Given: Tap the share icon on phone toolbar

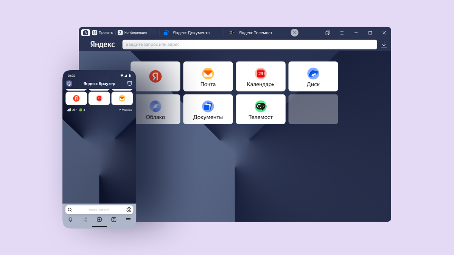Looking at the screenshot, I should [85, 219].
